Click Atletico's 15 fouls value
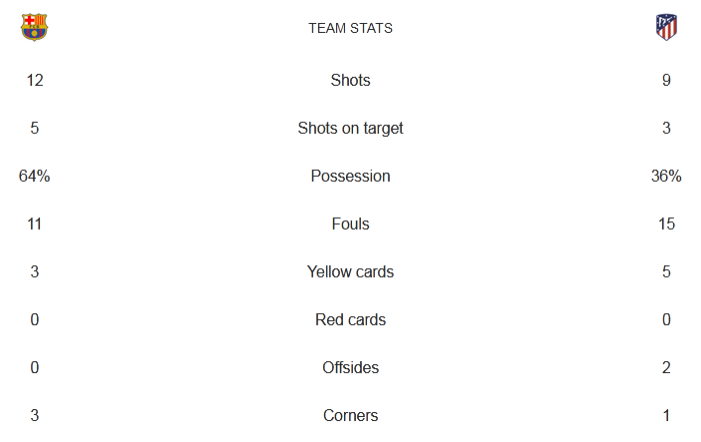The image size is (701, 442). [x=666, y=223]
